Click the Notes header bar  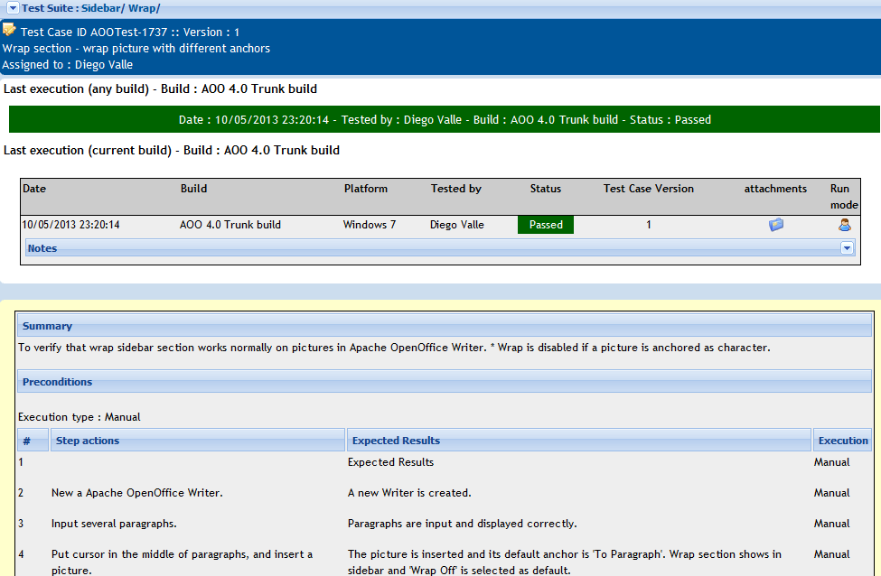[440, 248]
